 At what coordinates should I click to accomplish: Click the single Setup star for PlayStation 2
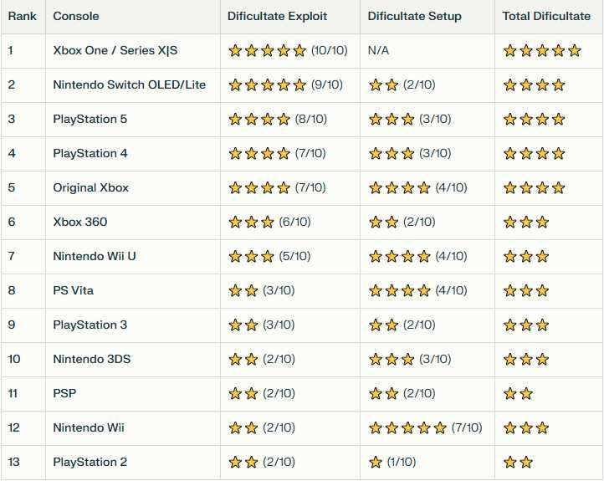(x=376, y=463)
